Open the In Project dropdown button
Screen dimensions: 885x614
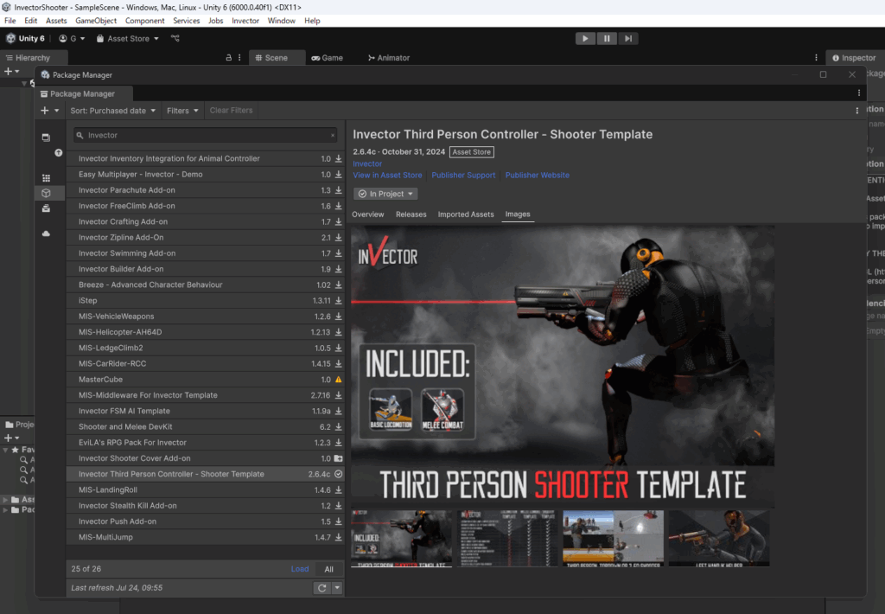click(x=386, y=194)
